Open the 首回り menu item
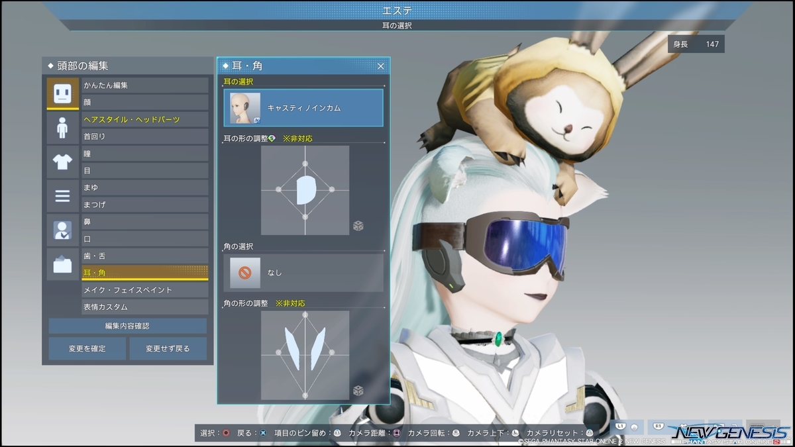The width and height of the screenshot is (795, 447). 145,136
